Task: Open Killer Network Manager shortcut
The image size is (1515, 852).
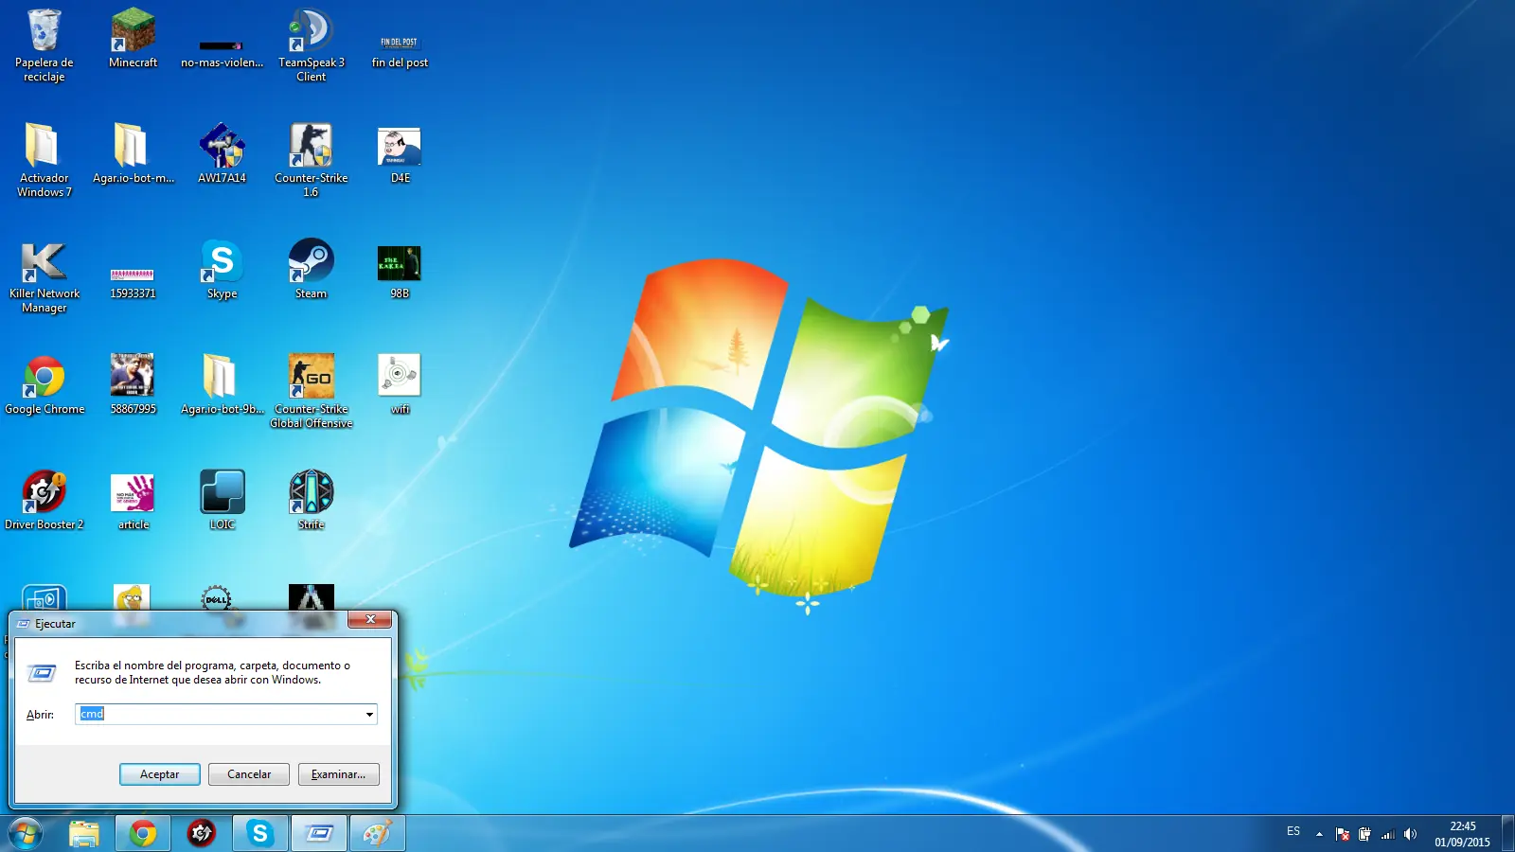Action: point(44,276)
